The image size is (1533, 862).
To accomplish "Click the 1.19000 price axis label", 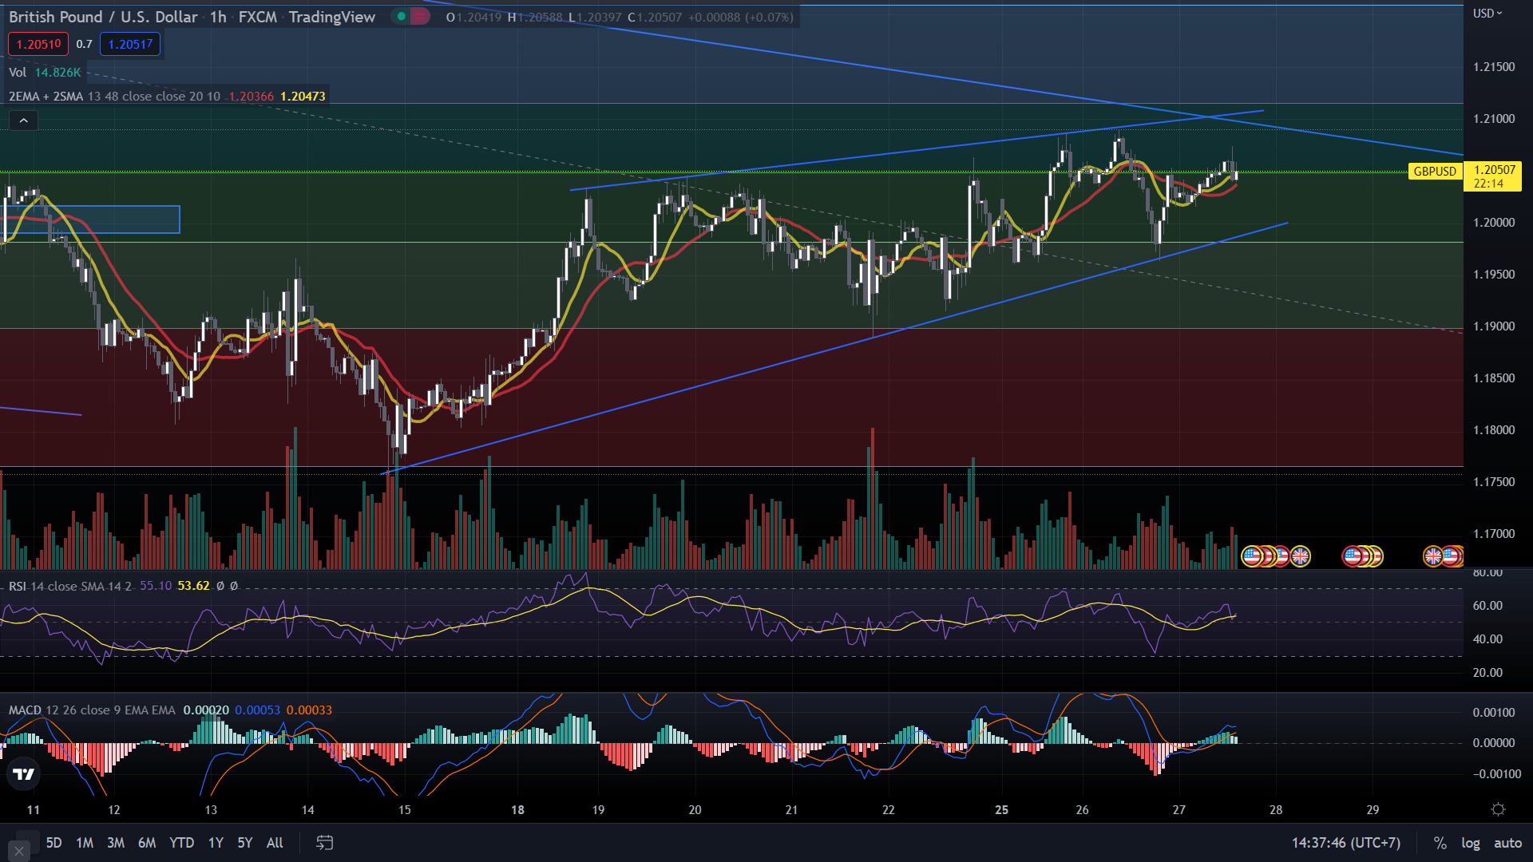I will [x=1494, y=326].
